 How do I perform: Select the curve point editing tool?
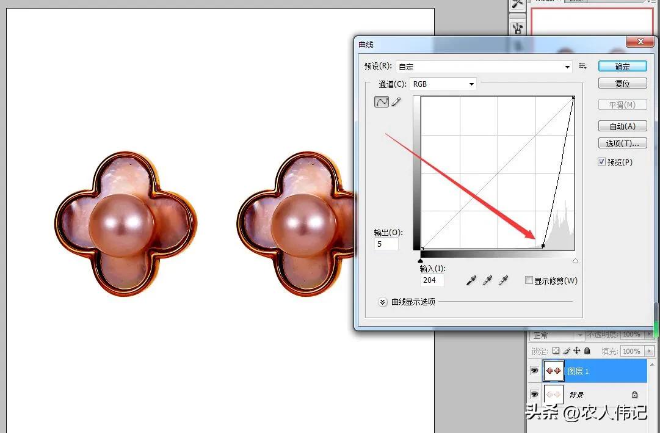pyautogui.click(x=382, y=102)
